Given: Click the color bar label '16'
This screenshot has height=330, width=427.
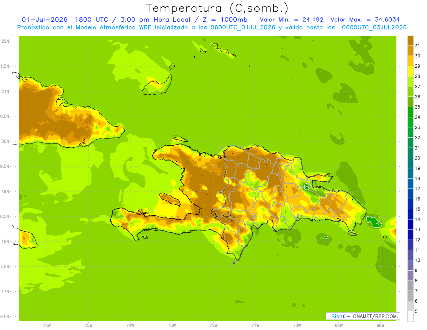Looking at the screenshot, I should click(417, 199).
